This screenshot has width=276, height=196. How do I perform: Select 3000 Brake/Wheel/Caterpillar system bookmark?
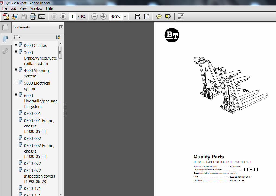40,58
